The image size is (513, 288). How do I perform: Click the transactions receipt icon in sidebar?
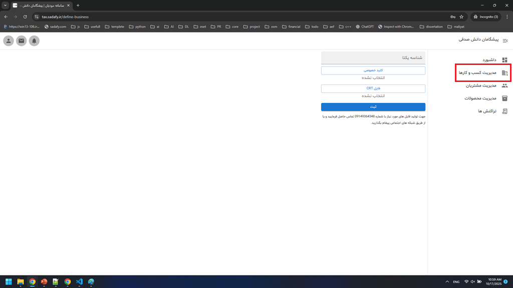(504, 111)
